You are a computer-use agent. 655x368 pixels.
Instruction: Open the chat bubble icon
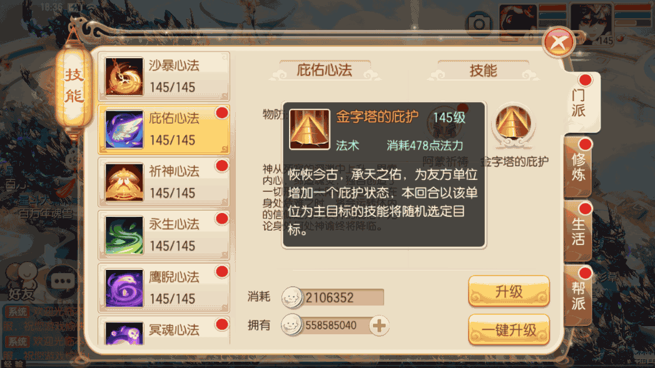(x=63, y=282)
